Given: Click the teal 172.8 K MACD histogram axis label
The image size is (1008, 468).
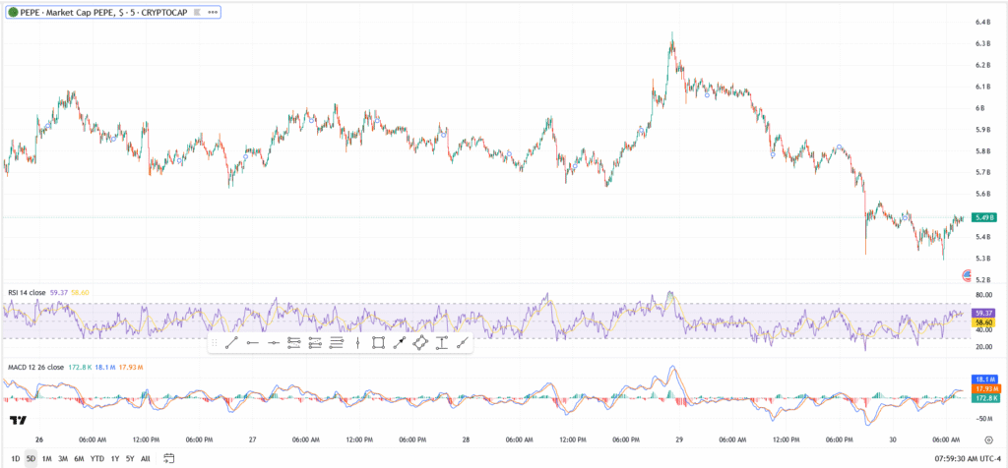Looking at the screenshot, I should coord(984,398).
